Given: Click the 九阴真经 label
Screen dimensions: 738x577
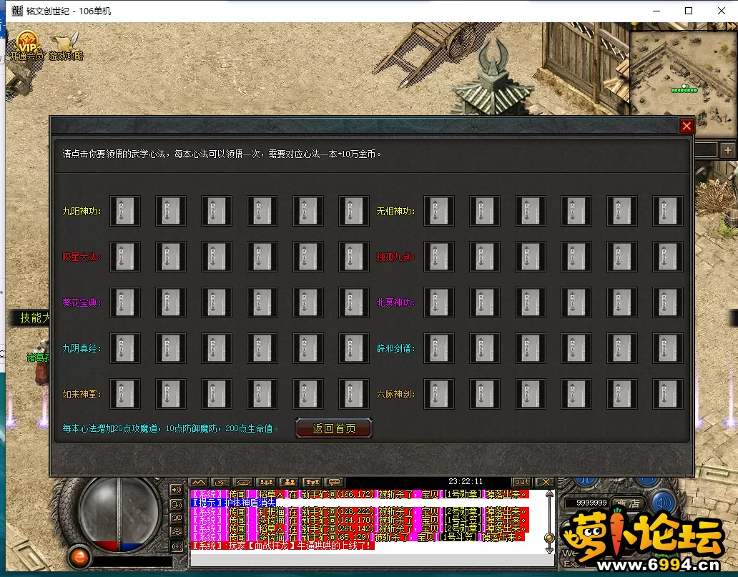Looking at the screenshot, I should point(82,348).
